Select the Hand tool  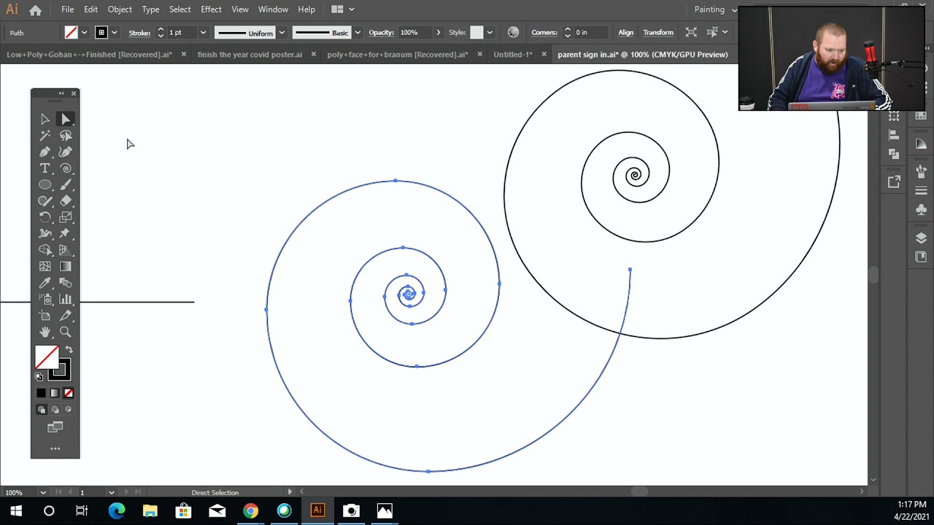point(45,332)
